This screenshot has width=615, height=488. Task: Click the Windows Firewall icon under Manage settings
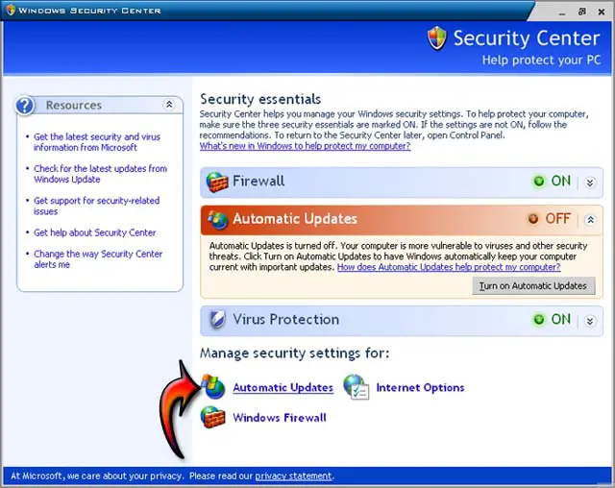point(212,417)
